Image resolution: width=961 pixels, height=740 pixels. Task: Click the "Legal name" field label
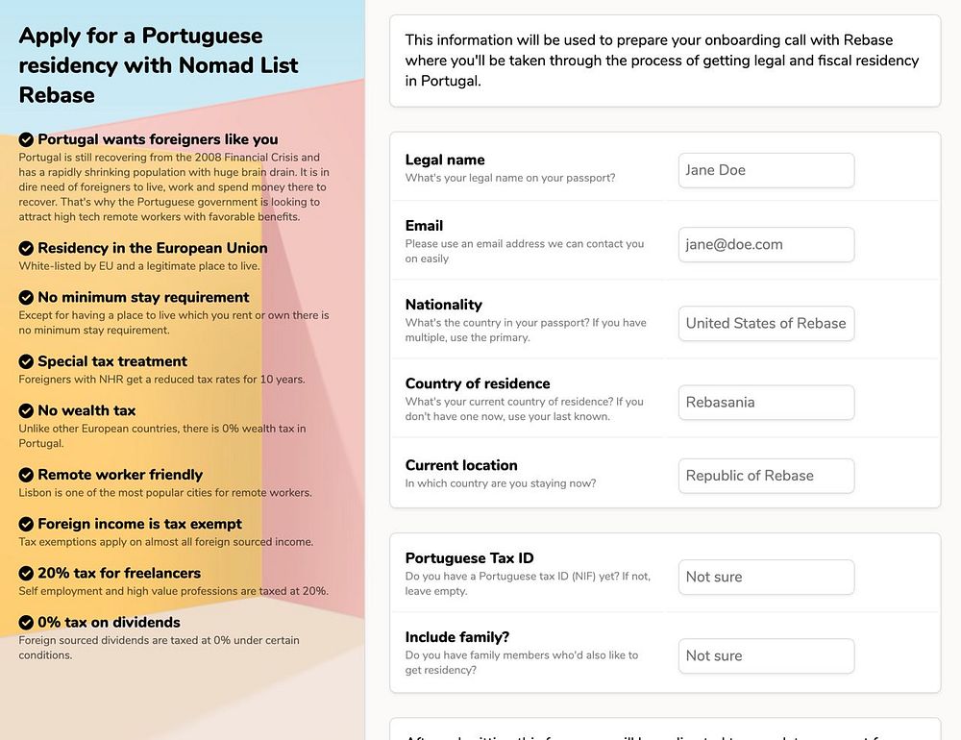tap(445, 160)
